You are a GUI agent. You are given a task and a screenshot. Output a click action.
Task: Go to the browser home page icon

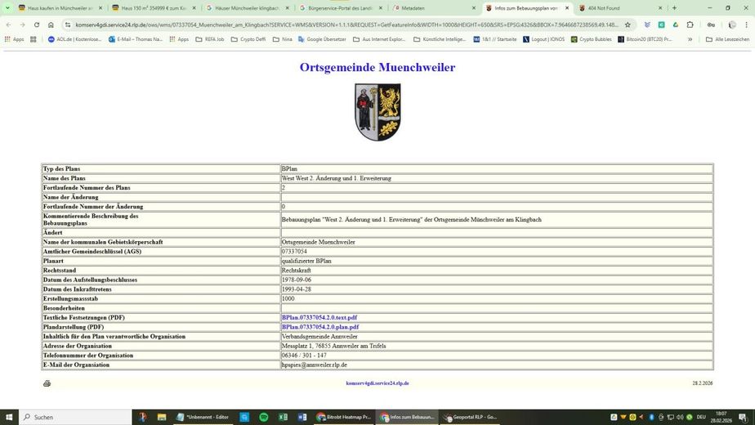tap(51, 25)
